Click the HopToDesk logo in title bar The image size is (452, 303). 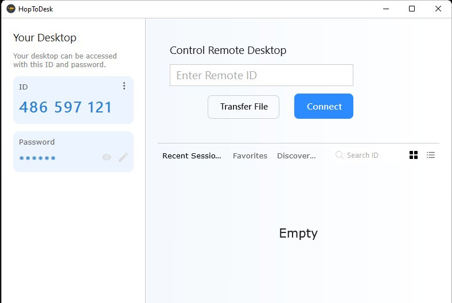tap(11, 9)
